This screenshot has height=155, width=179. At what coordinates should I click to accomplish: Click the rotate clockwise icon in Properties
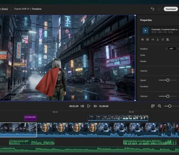point(163,40)
